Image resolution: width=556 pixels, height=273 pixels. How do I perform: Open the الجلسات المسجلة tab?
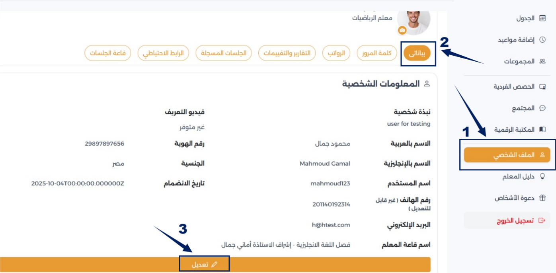coord(223,53)
